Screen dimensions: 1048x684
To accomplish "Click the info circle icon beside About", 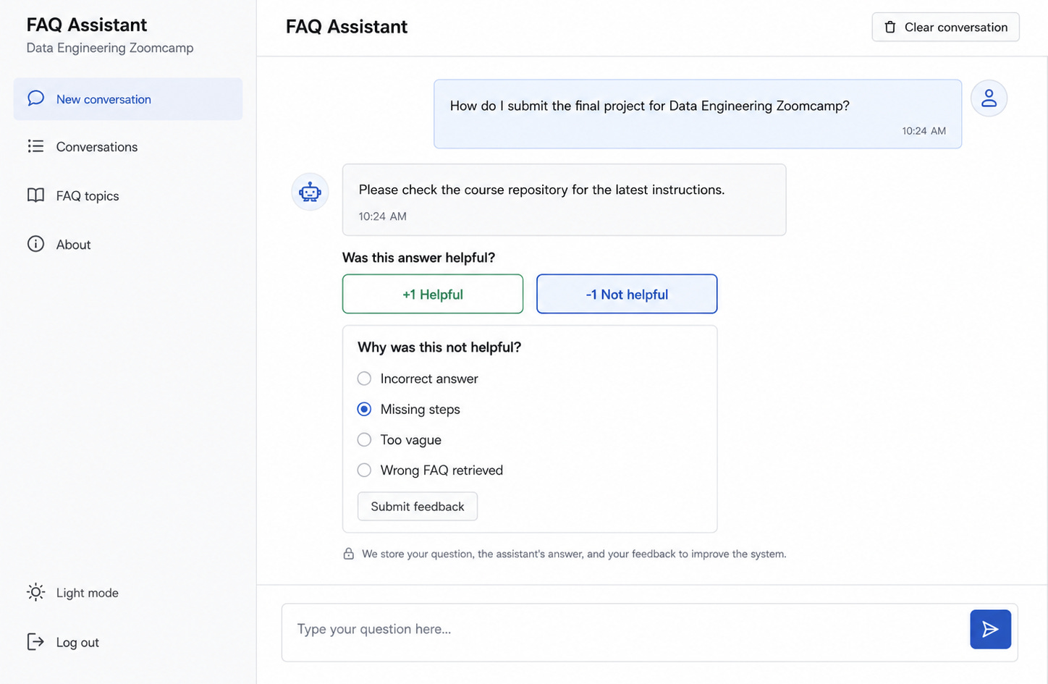I will click(35, 244).
